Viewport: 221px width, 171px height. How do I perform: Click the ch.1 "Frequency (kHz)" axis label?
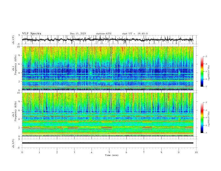16,65
